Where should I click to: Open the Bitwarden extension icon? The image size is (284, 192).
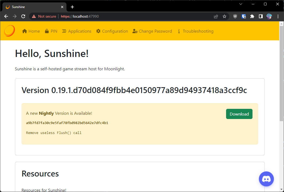pyautogui.click(x=244, y=16)
